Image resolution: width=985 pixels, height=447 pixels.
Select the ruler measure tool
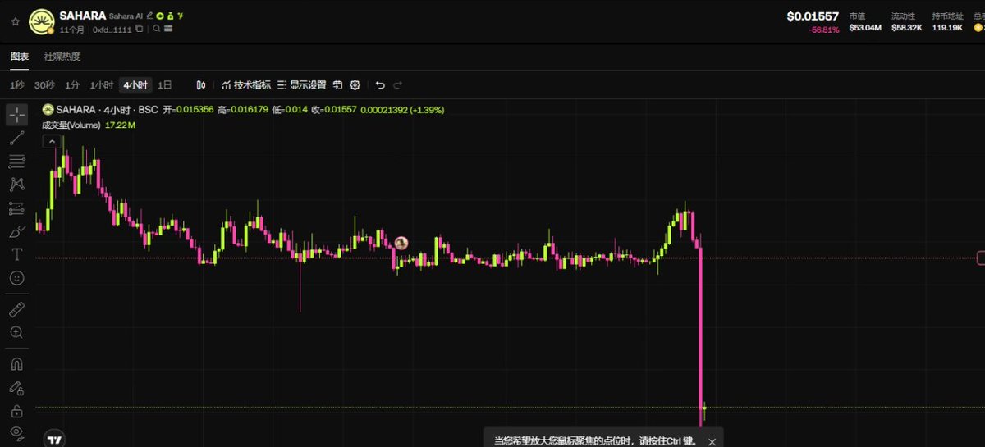coord(17,309)
